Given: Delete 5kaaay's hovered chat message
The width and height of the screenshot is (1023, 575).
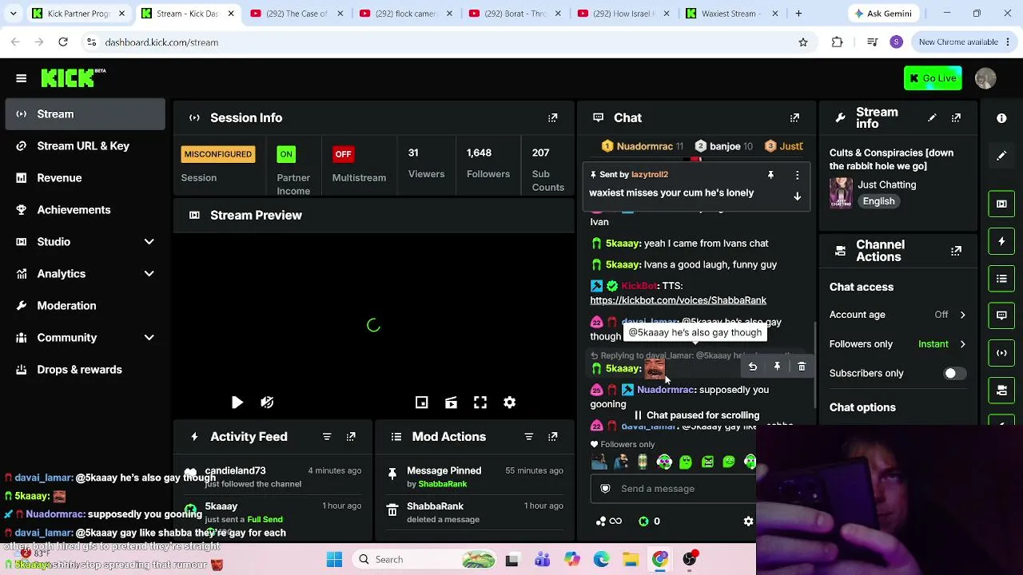Looking at the screenshot, I should (x=802, y=367).
